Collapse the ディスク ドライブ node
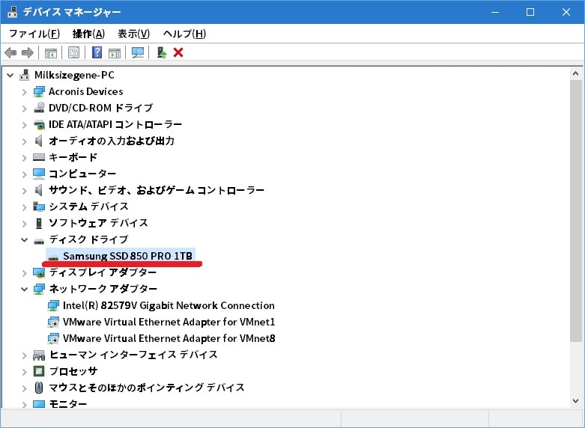The width and height of the screenshot is (585, 428). pyautogui.click(x=24, y=239)
